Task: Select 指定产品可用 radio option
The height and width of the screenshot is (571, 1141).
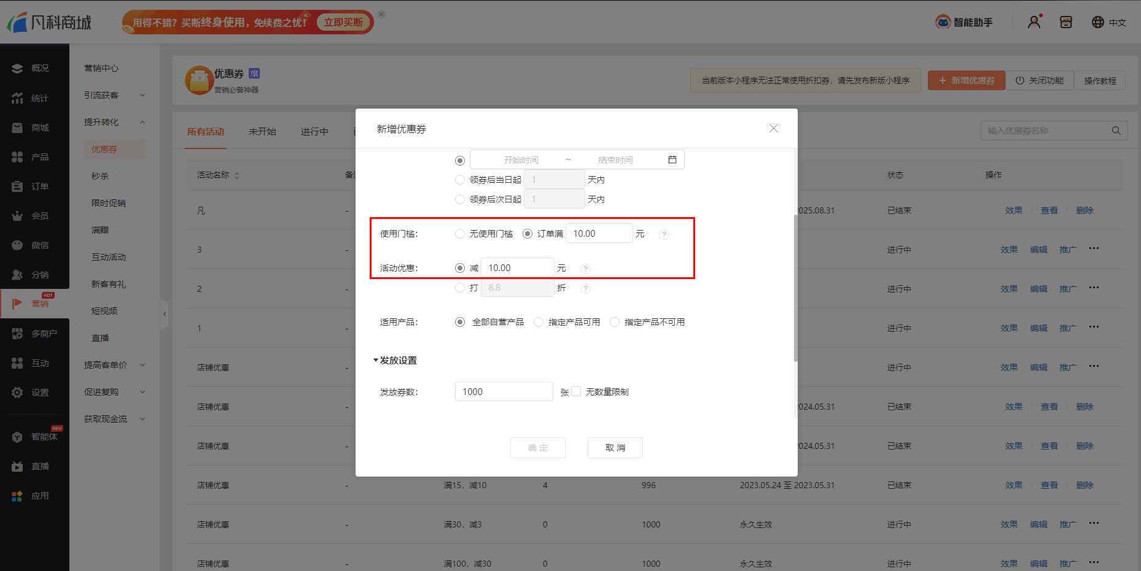Action: (x=539, y=322)
